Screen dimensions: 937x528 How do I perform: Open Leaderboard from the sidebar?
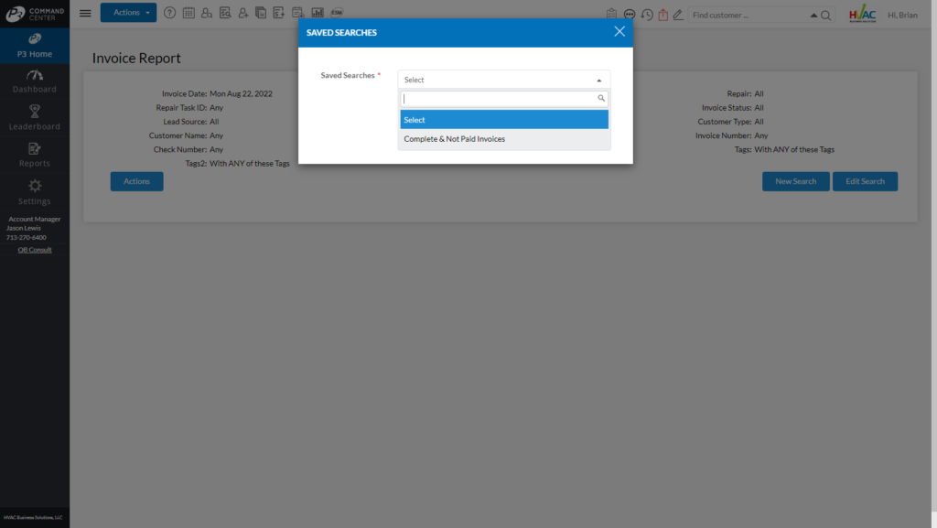coord(35,118)
